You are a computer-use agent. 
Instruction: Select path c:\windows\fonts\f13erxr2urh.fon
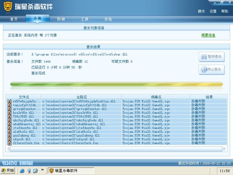[70, 143]
